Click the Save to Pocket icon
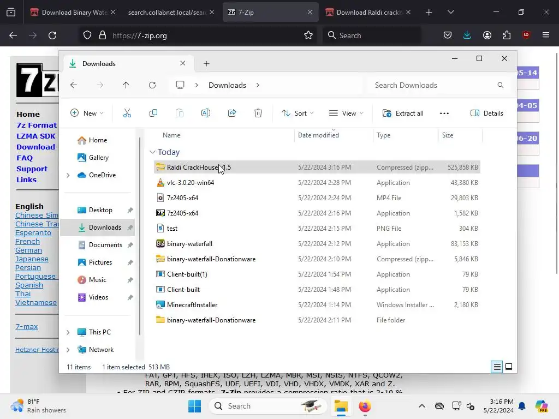This screenshot has width=559, height=419. coord(448,35)
